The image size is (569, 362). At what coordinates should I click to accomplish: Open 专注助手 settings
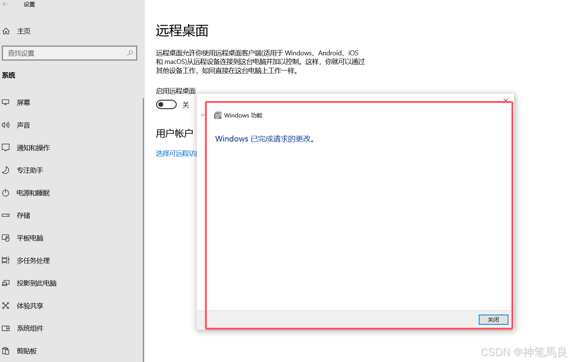pyautogui.click(x=30, y=170)
